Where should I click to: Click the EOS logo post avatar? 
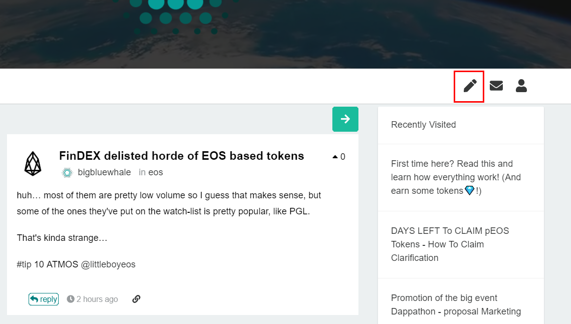[33, 164]
